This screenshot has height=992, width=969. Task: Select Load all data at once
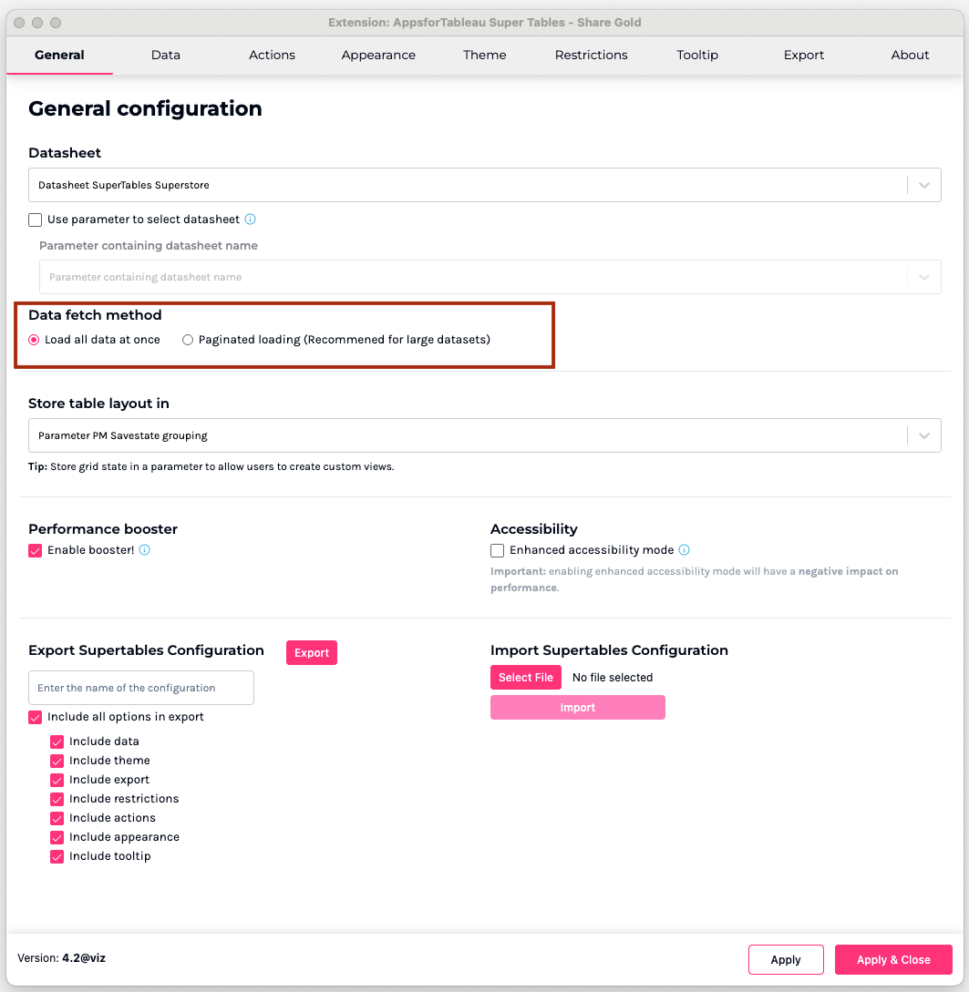[x=35, y=340]
